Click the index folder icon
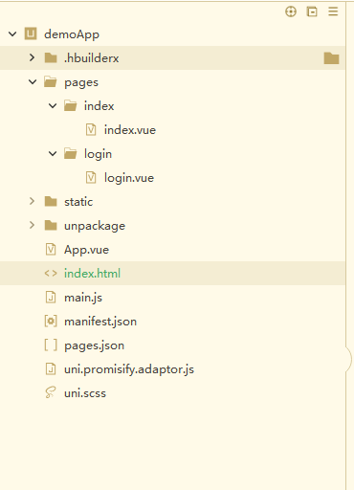 70,105
